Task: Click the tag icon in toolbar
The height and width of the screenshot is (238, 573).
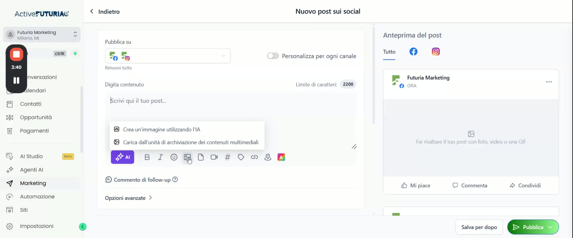Action: tap(241, 157)
